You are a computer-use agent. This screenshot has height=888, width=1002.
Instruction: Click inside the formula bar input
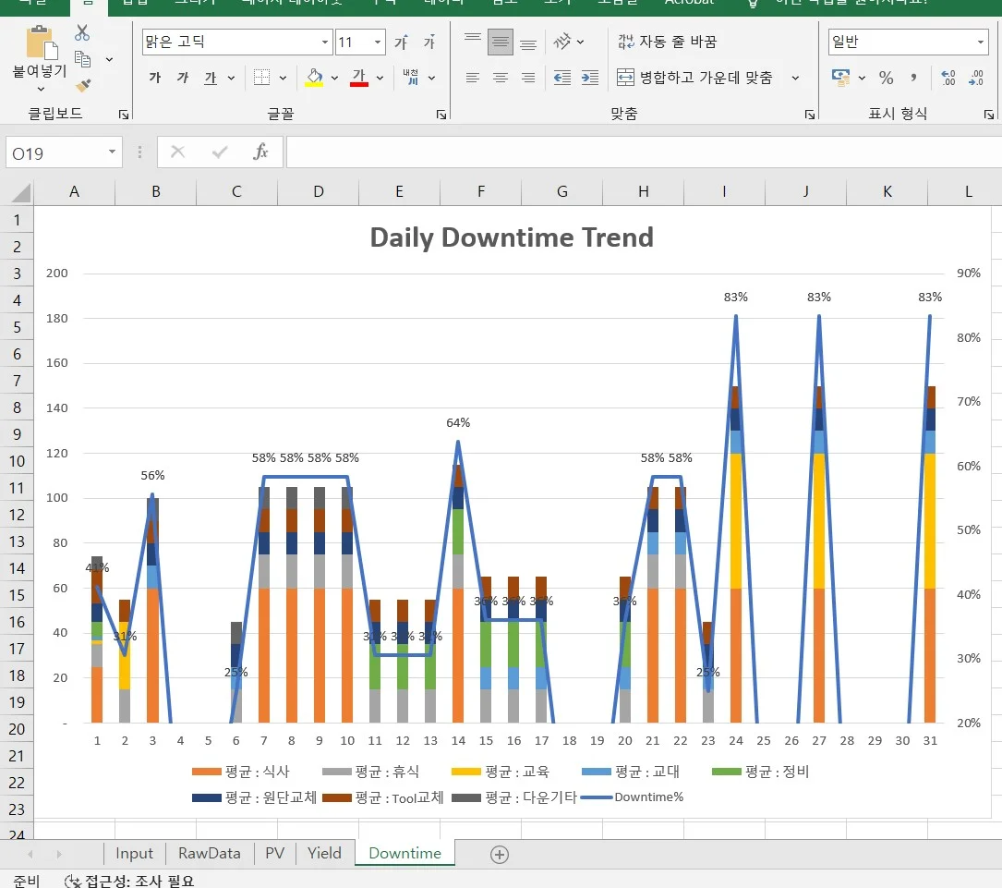[x=644, y=152]
